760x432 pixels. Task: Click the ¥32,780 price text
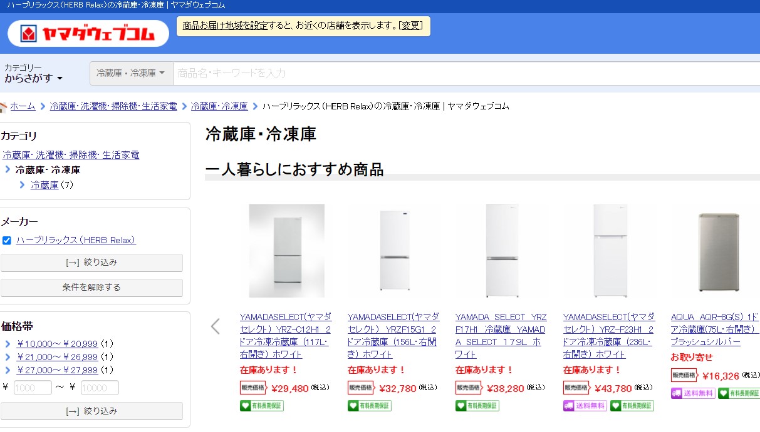click(x=398, y=388)
